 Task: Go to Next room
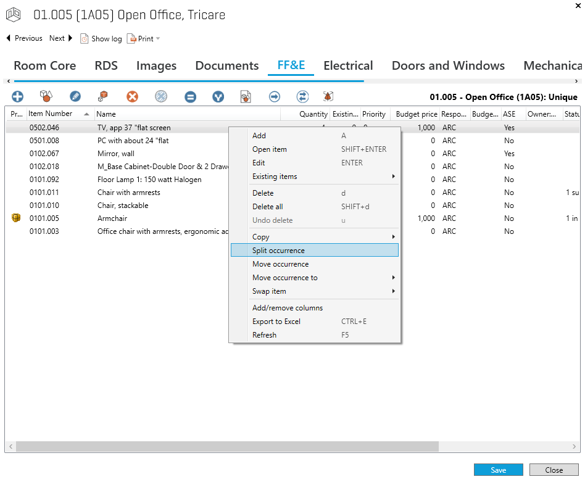point(61,38)
